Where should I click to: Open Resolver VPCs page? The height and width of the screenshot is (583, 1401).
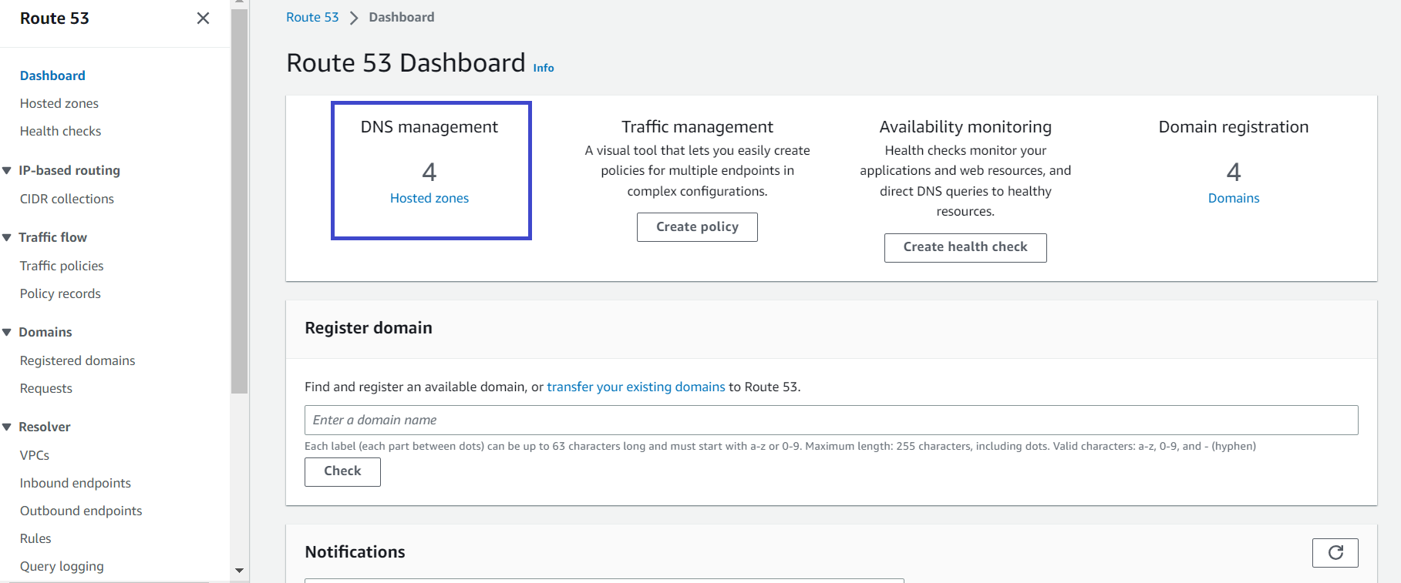(x=35, y=455)
